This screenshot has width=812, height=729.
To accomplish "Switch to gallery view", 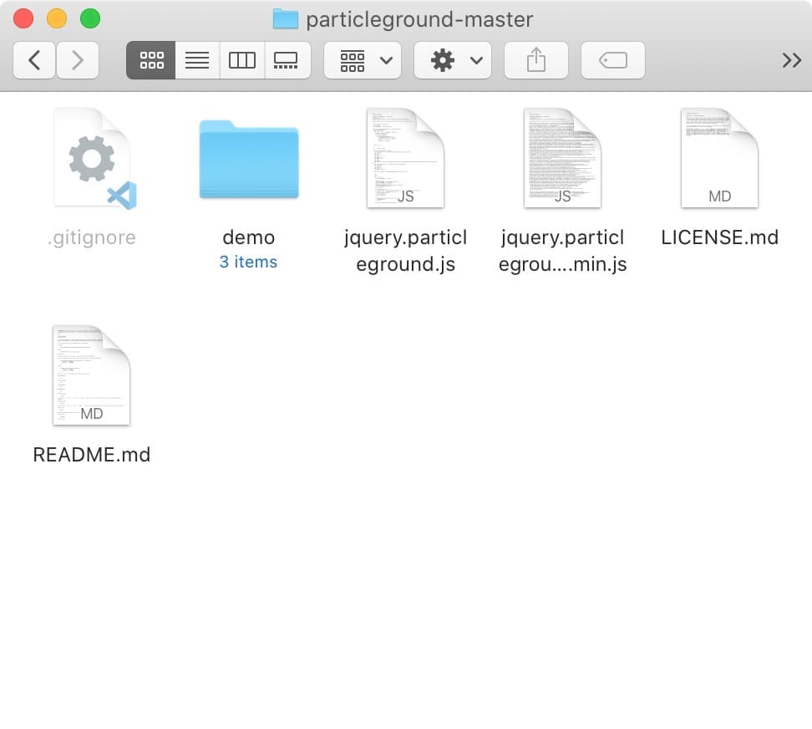I will pos(287,61).
